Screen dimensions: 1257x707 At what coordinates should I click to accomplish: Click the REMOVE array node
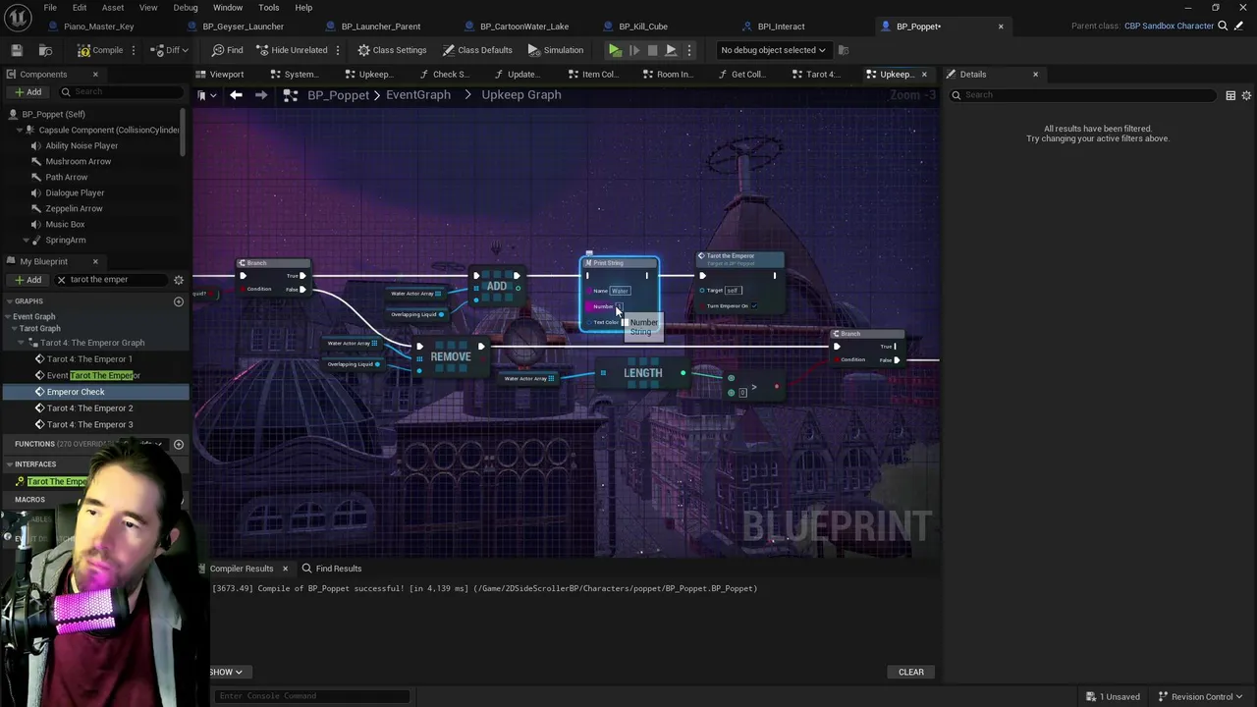point(451,356)
